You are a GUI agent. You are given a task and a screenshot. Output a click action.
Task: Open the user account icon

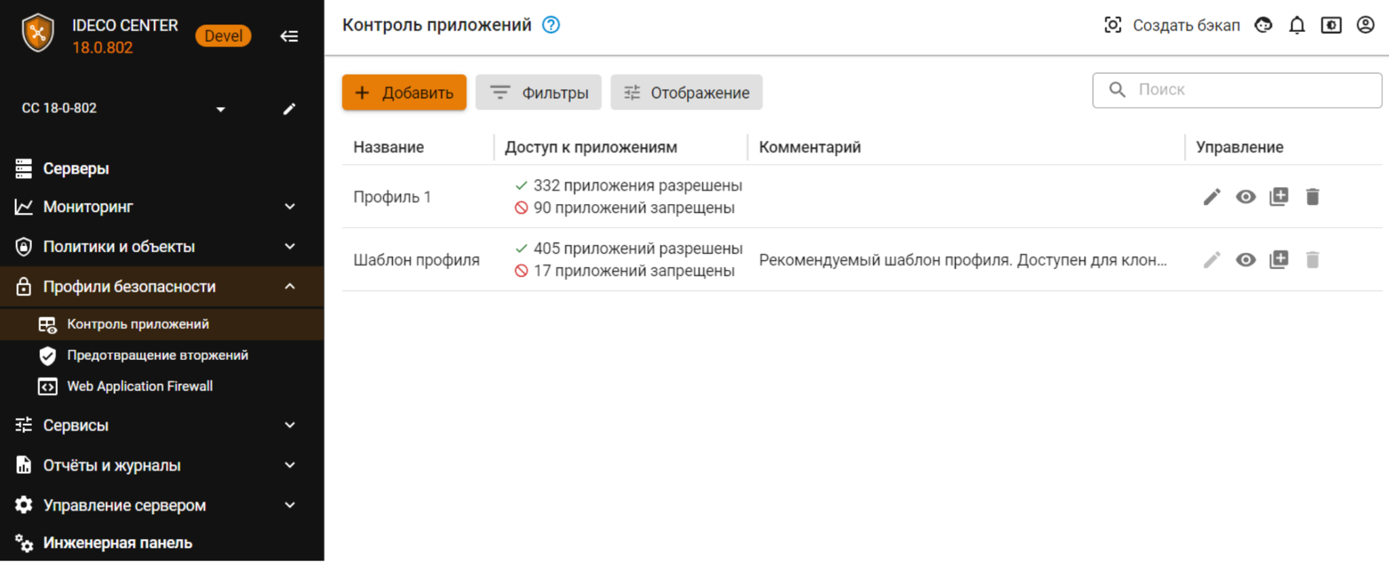click(1365, 25)
